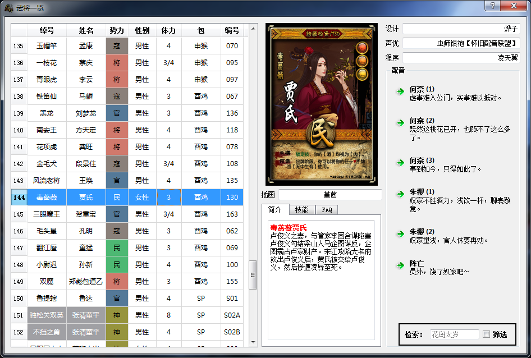Select the 孟康 row's faction cell 寇
This screenshot has width=531, height=358.
[117, 45]
